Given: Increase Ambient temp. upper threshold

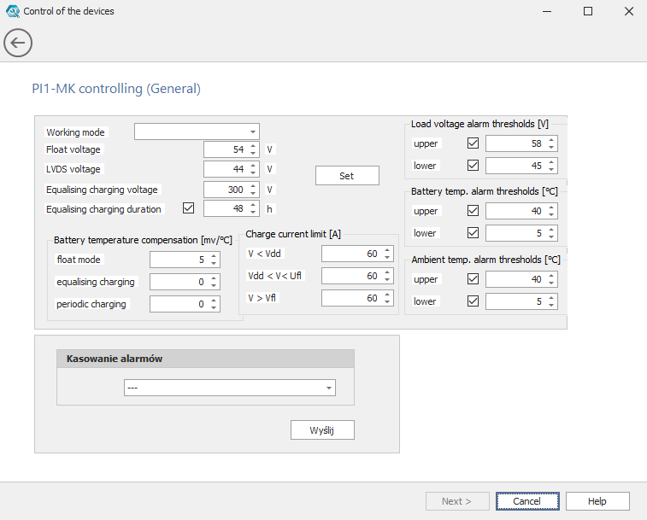Looking at the screenshot, I should (x=551, y=276).
